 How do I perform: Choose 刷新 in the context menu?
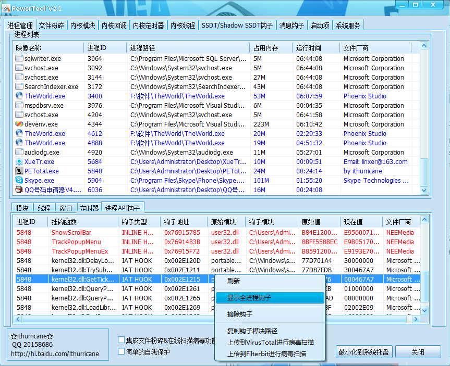[x=270, y=281]
